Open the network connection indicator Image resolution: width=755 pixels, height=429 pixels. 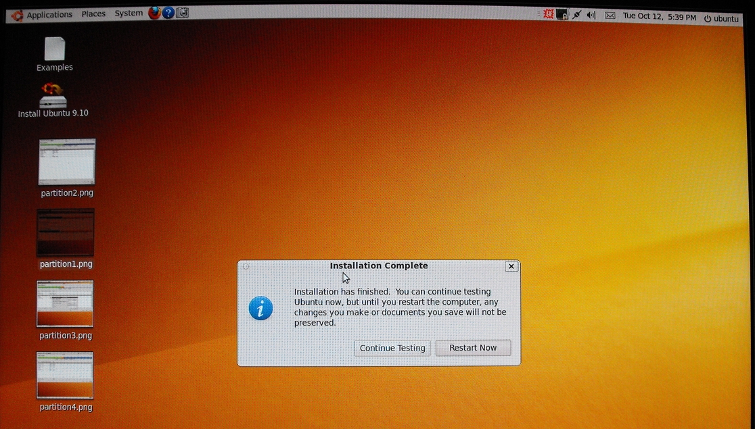coord(576,15)
